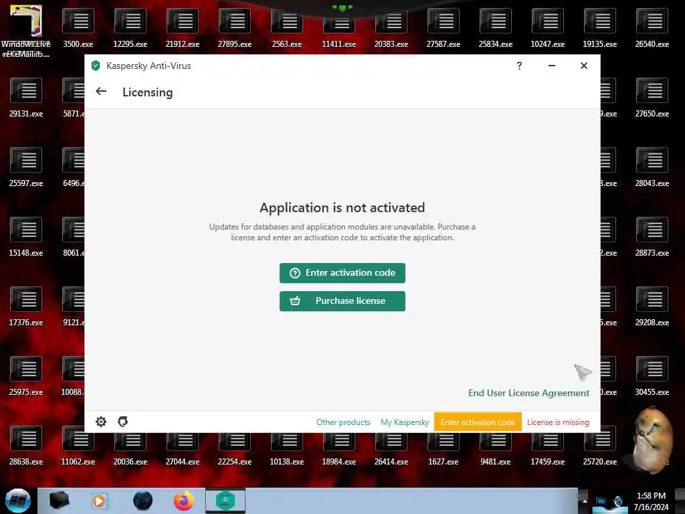Open the My Kaspersky link

click(x=405, y=422)
